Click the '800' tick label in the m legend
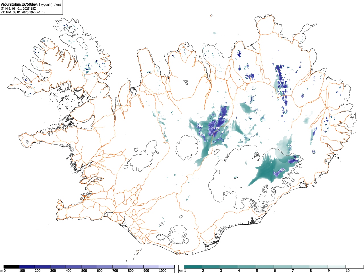Viewport: 364px width, 273px height. click(131, 271)
